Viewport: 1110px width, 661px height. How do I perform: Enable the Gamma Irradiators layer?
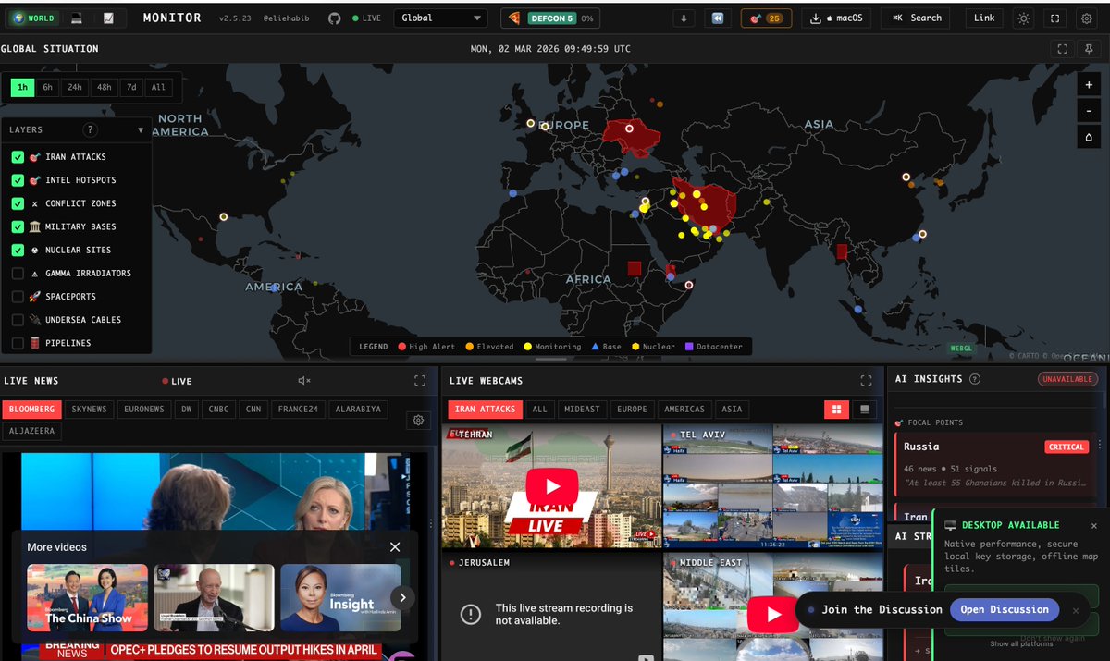pyautogui.click(x=18, y=274)
